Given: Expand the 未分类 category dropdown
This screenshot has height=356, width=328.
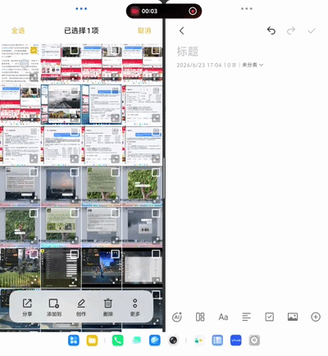Looking at the screenshot, I should [253, 65].
